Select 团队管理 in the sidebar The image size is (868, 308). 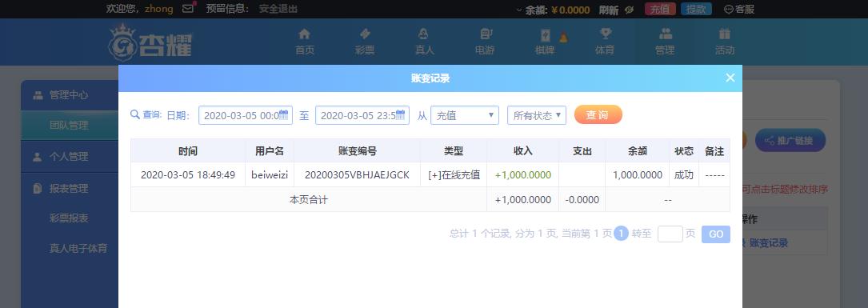click(70, 126)
